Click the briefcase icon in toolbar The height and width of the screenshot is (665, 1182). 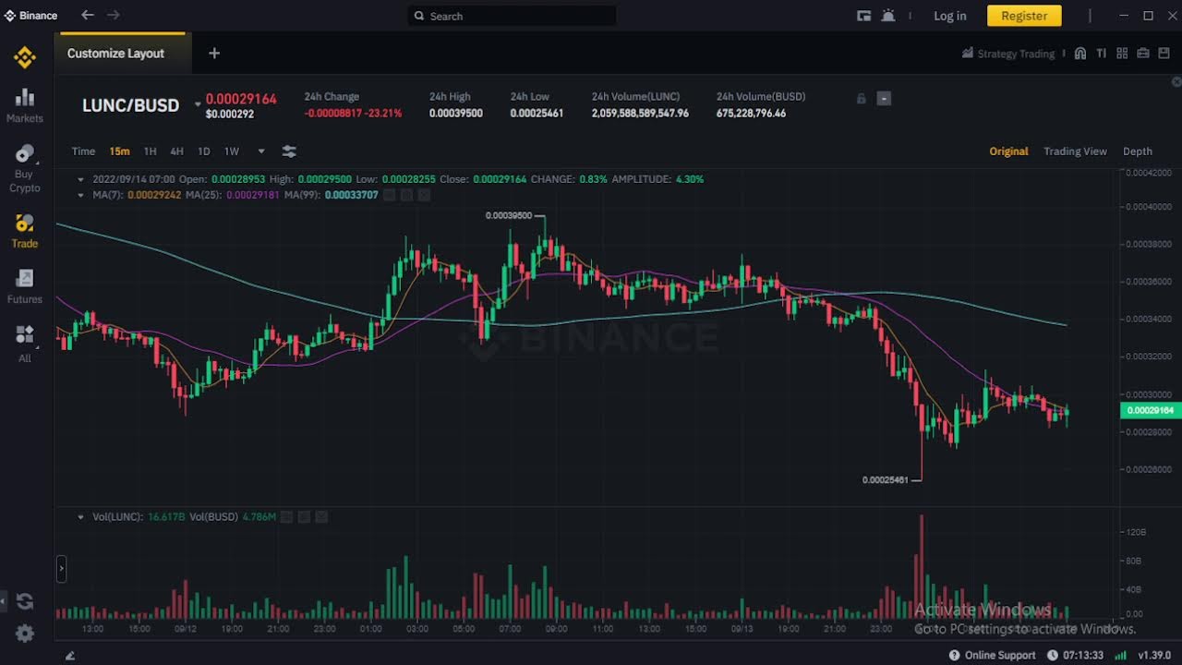coord(1142,54)
